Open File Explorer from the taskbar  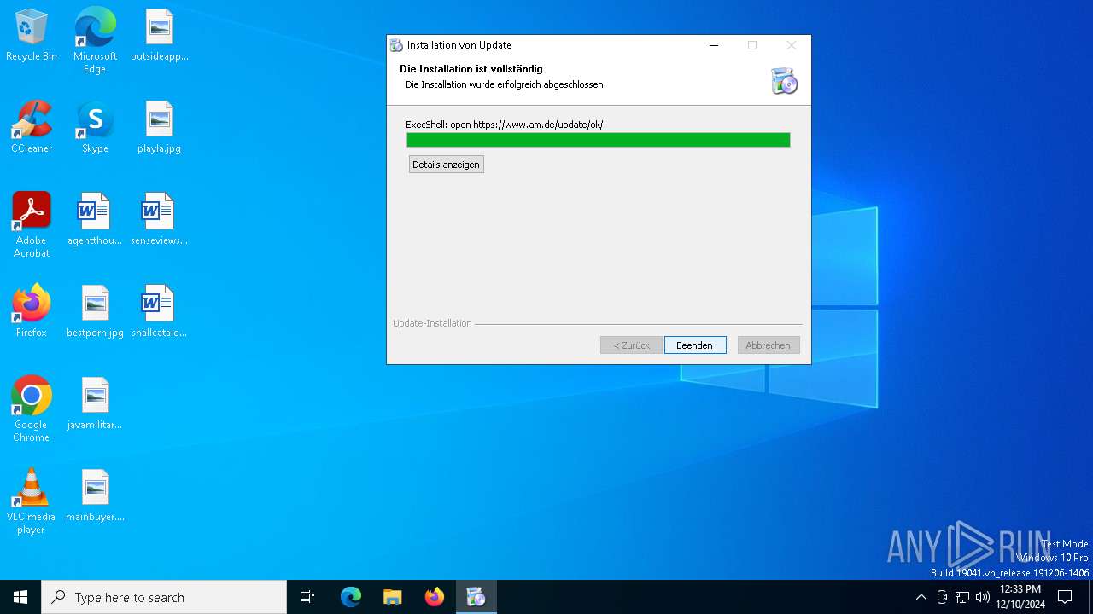pyautogui.click(x=393, y=597)
